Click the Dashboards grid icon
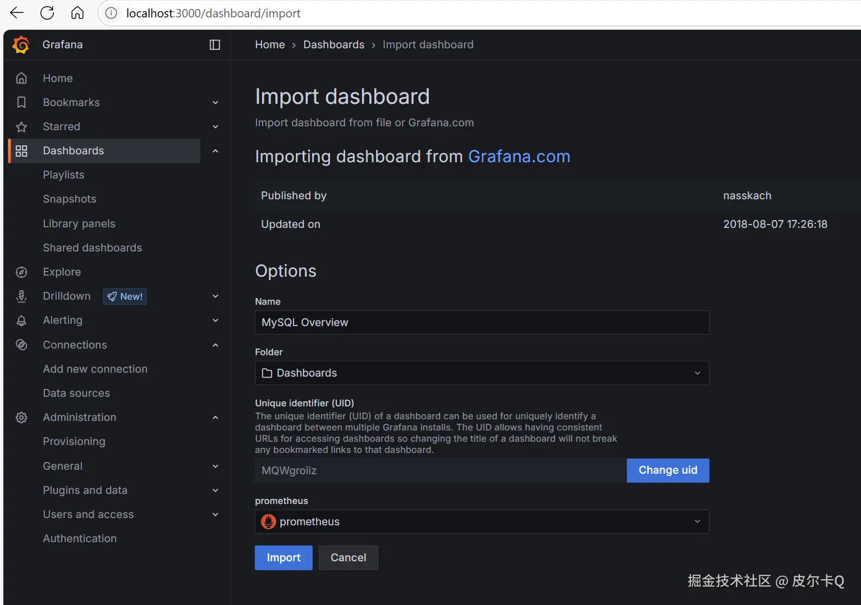Viewport: 861px width, 605px height. coord(21,151)
